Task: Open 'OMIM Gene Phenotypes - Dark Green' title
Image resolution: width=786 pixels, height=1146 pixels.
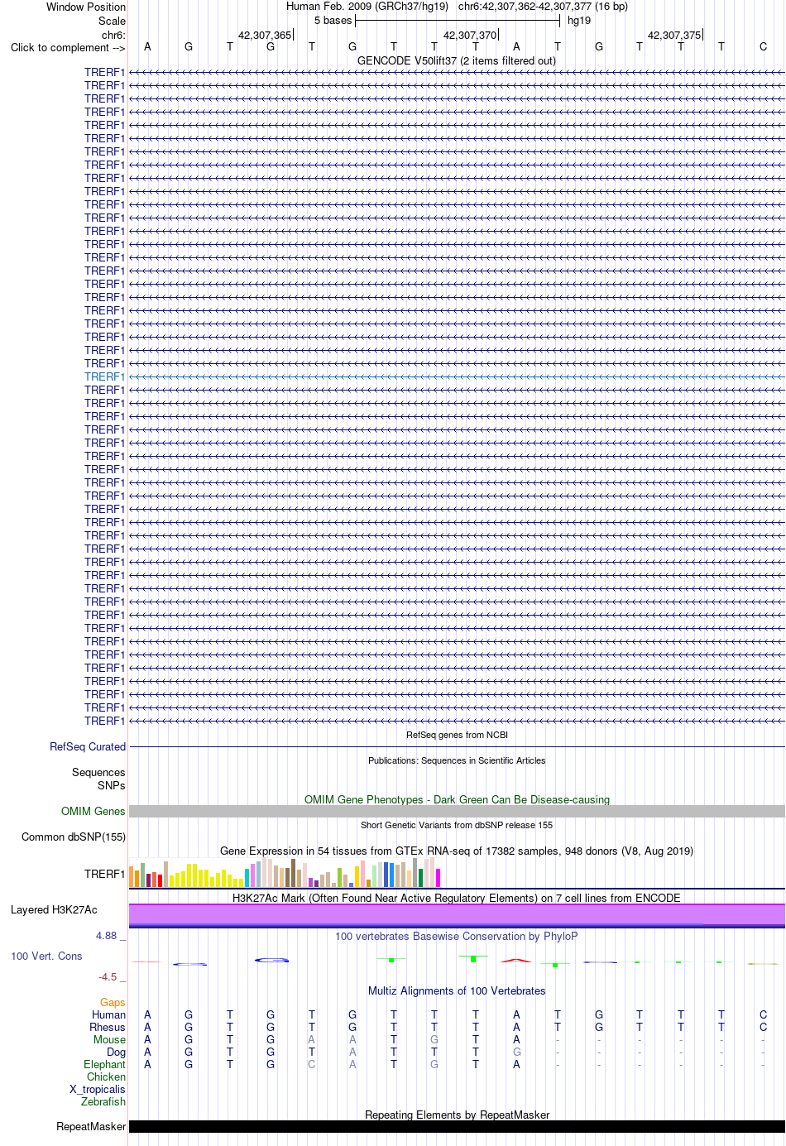Action: pos(457,799)
